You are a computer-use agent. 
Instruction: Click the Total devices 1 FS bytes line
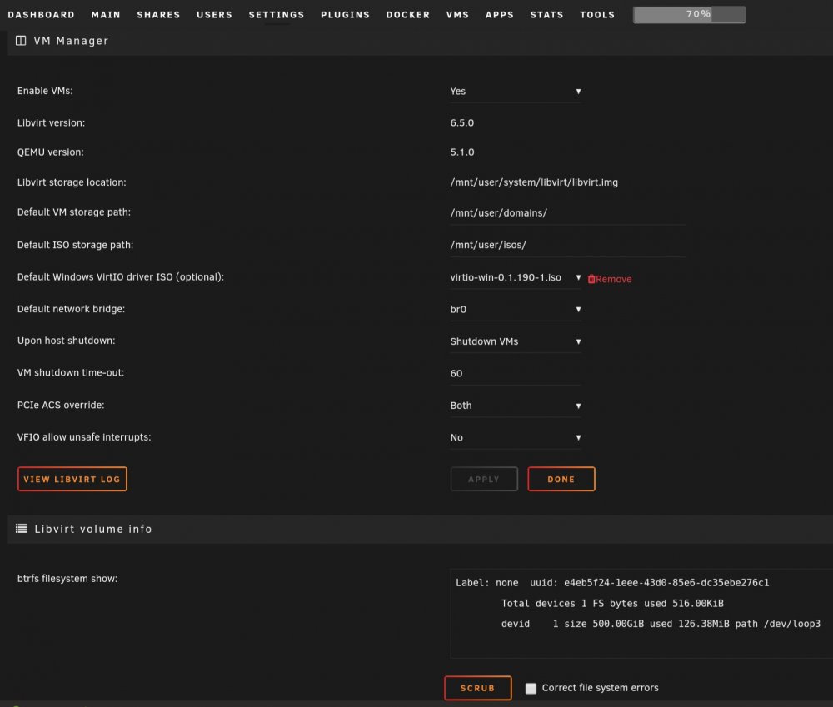(x=612, y=604)
